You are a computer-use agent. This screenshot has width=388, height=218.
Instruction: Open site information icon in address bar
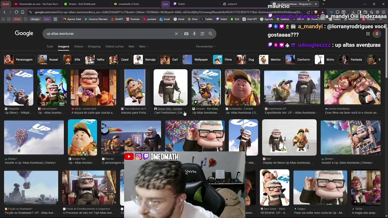click(x=30, y=12)
